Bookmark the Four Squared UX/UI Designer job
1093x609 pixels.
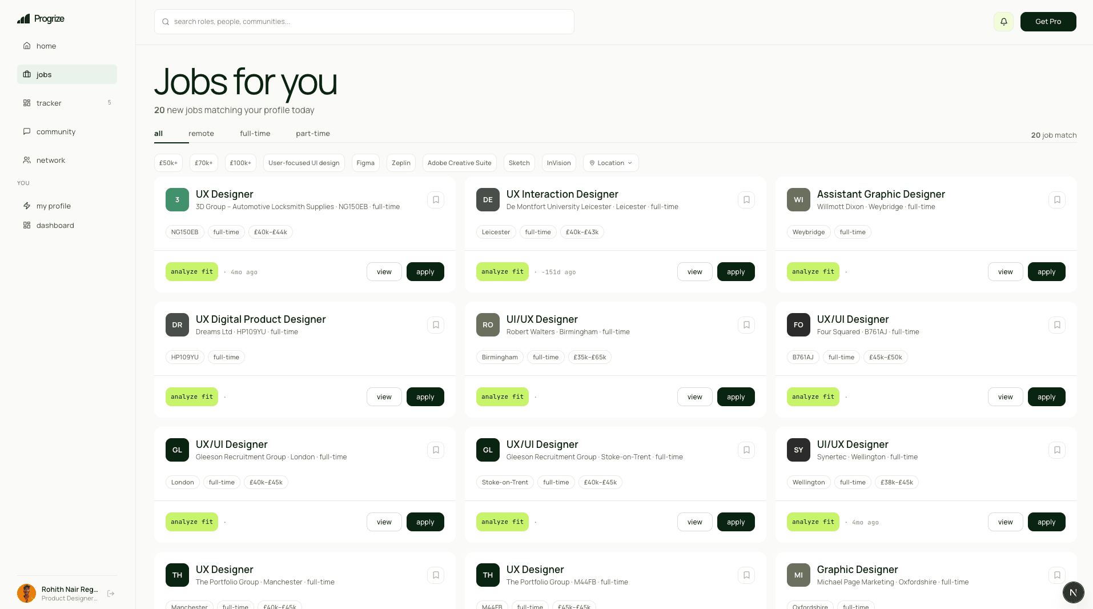pos(1057,325)
